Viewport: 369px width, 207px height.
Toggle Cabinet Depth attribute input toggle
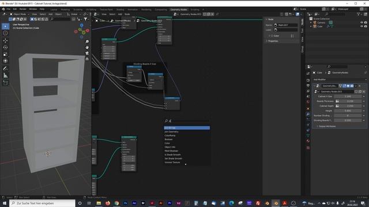click(337, 106)
